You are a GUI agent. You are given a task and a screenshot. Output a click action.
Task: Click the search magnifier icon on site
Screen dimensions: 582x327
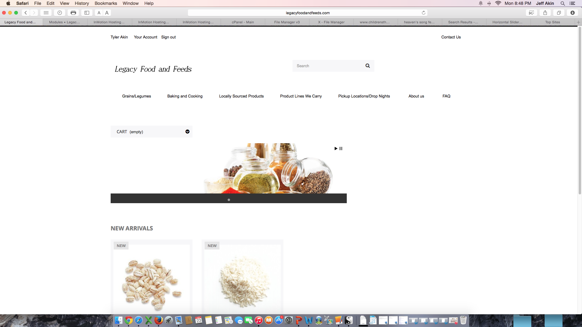(367, 66)
